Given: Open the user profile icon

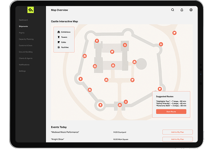Looking at the screenshot, I should click(191, 10).
